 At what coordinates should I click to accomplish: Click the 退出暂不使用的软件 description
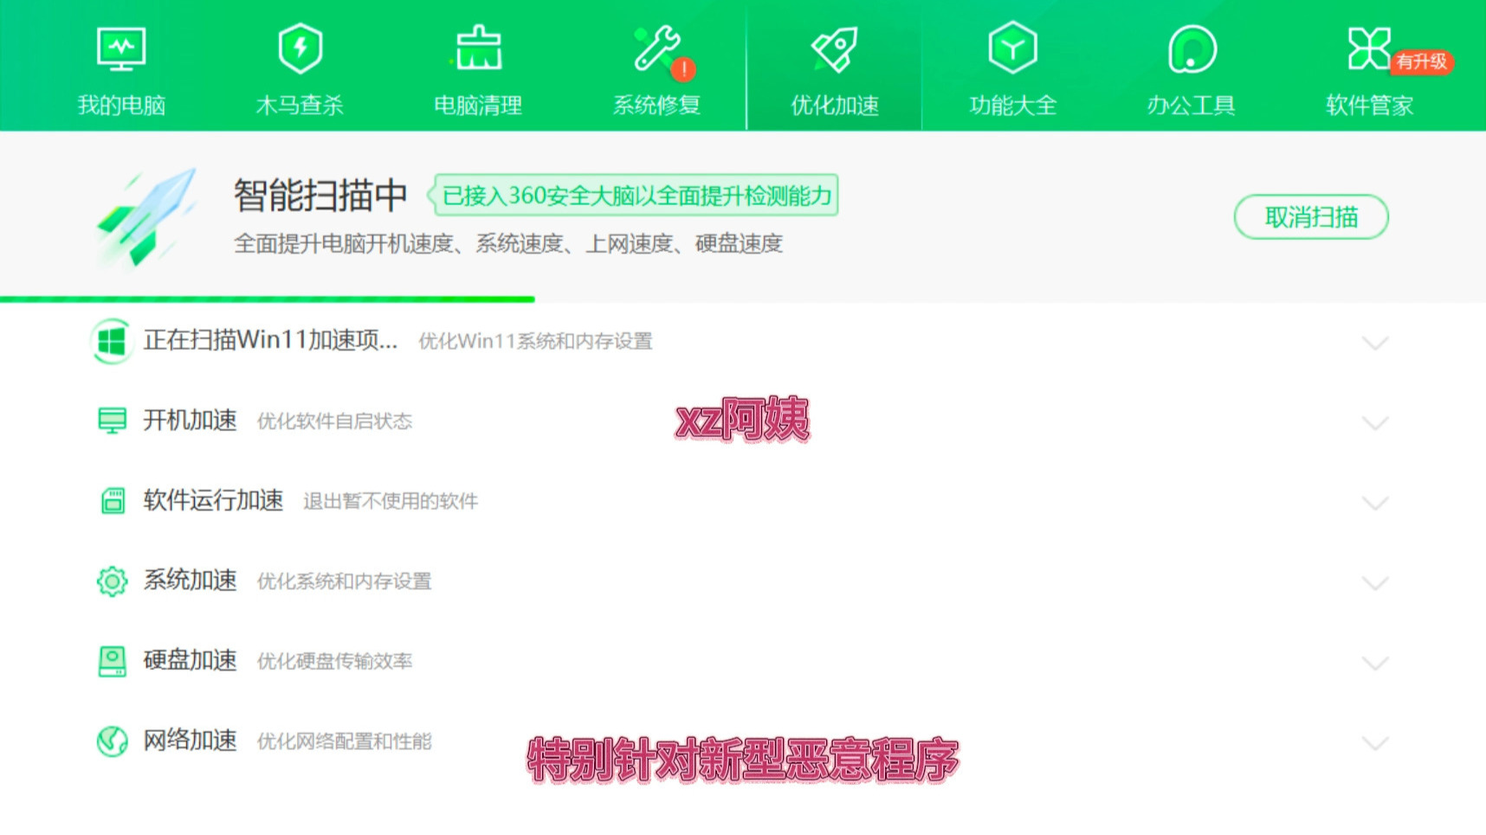pyautogui.click(x=390, y=502)
